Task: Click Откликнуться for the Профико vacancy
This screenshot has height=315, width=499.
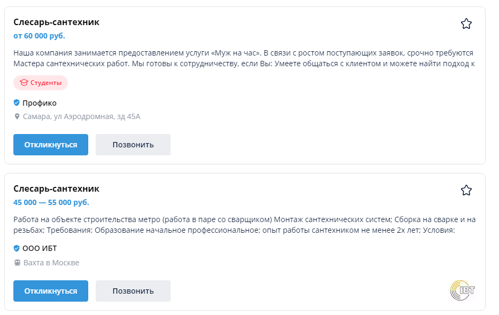Action: click(x=51, y=145)
